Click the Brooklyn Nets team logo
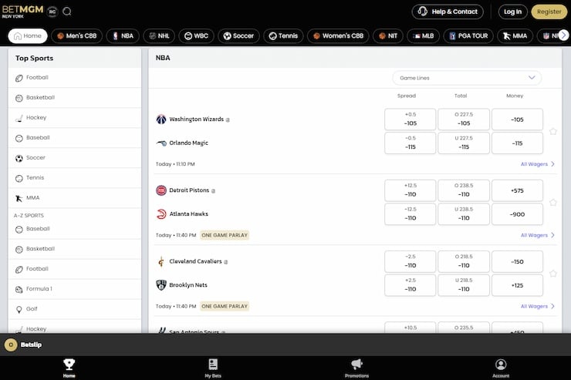571x380 pixels. tap(161, 285)
